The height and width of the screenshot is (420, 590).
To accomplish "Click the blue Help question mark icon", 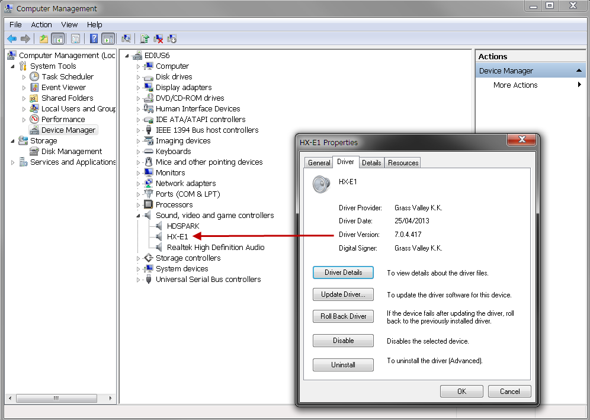I will [94, 39].
